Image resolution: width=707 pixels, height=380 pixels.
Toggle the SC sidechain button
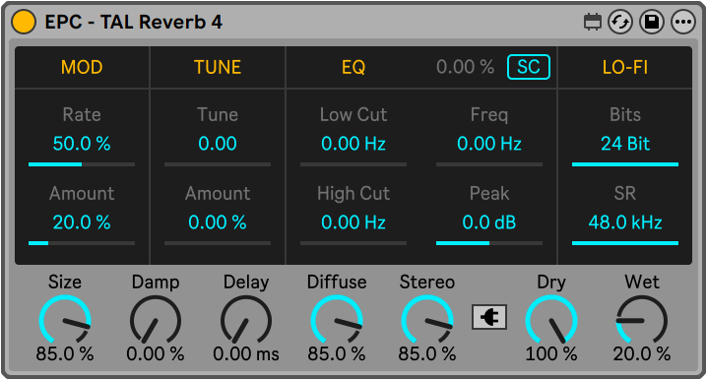pyautogui.click(x=529, y=67)
